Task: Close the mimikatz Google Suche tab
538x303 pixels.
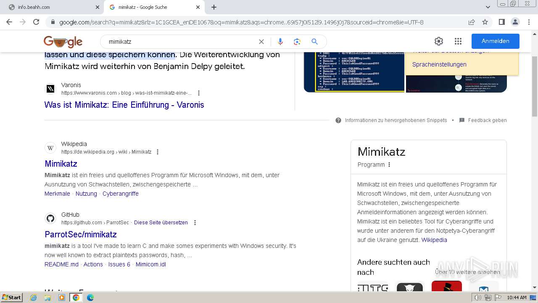Action: (198, 7)
